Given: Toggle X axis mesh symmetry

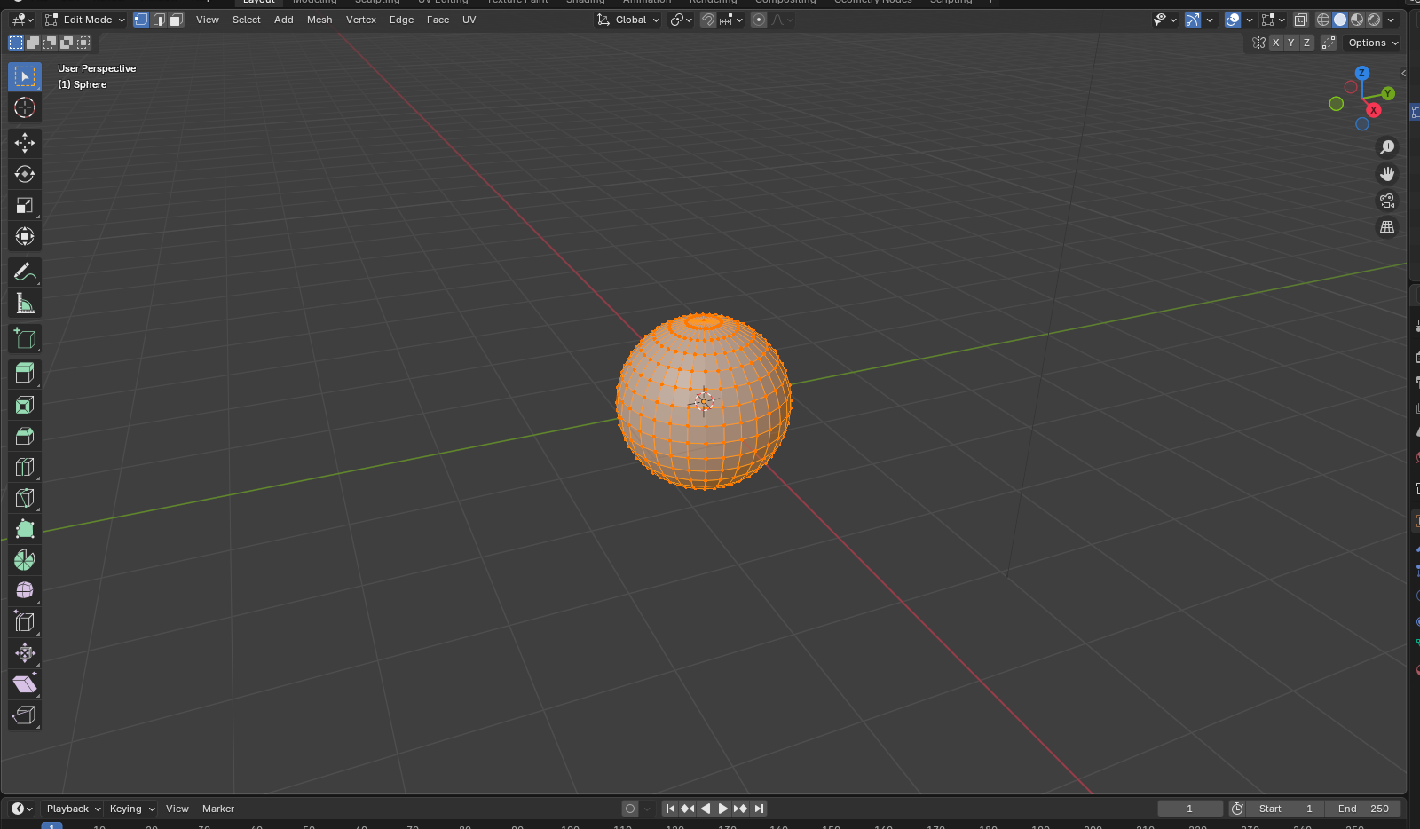Looking at the screenshot, I should click(1276, 43).
